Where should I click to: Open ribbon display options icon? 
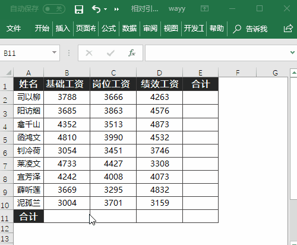click(204, 8)
